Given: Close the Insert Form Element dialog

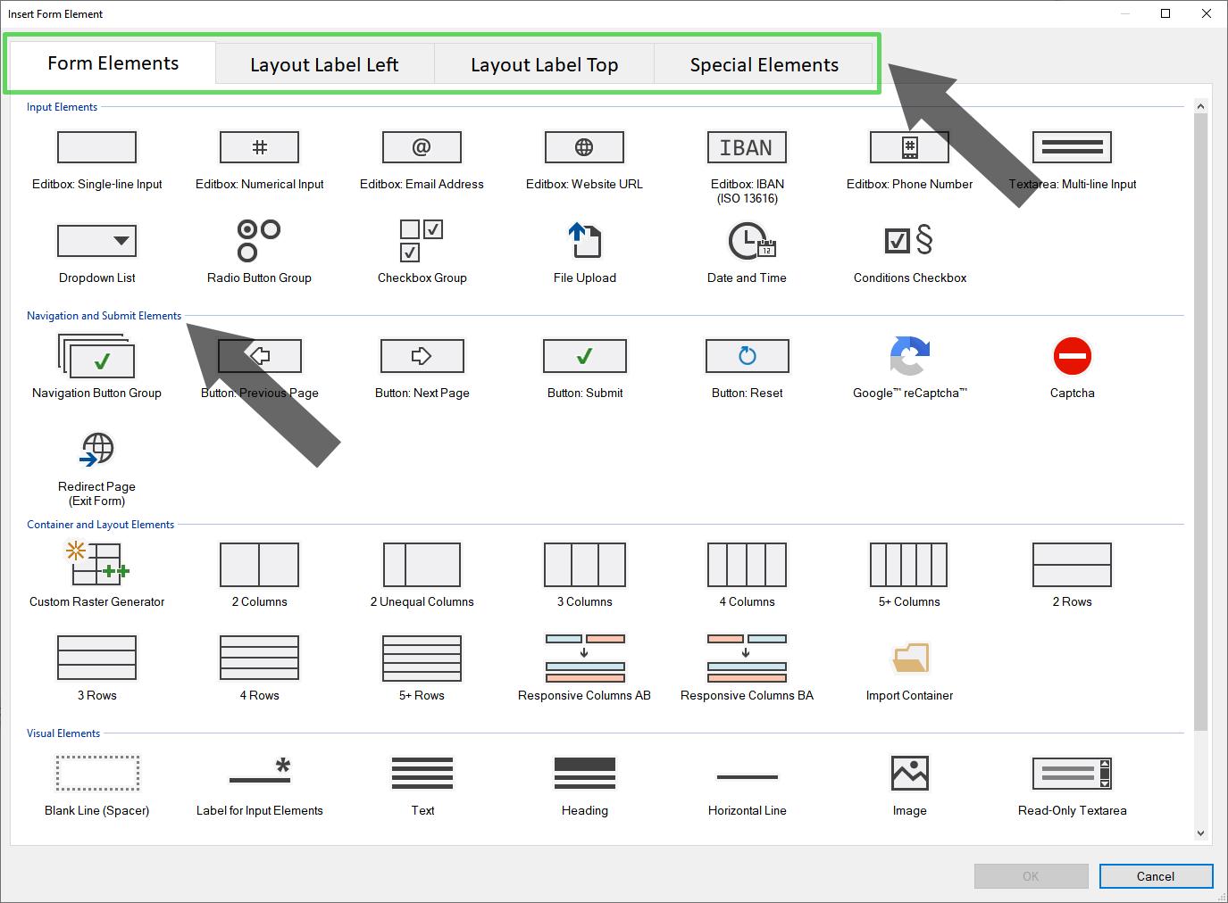Looking at the screenshot, I should pyautogui.click(x=1207, y=13).
